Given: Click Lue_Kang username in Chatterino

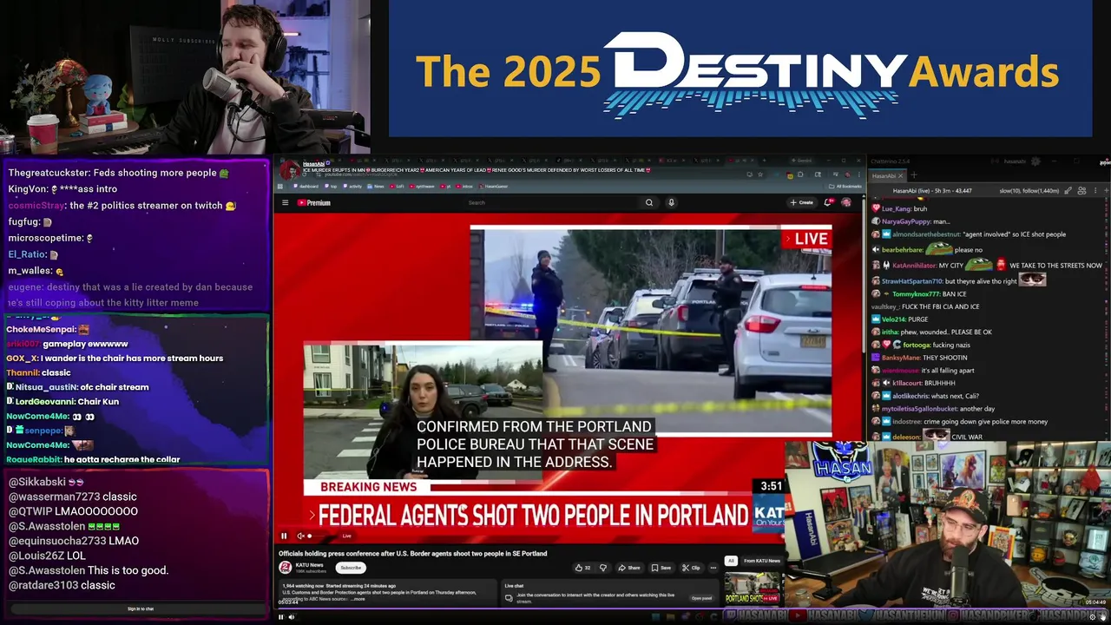Looking at the screenshot, I should [896, 209].
